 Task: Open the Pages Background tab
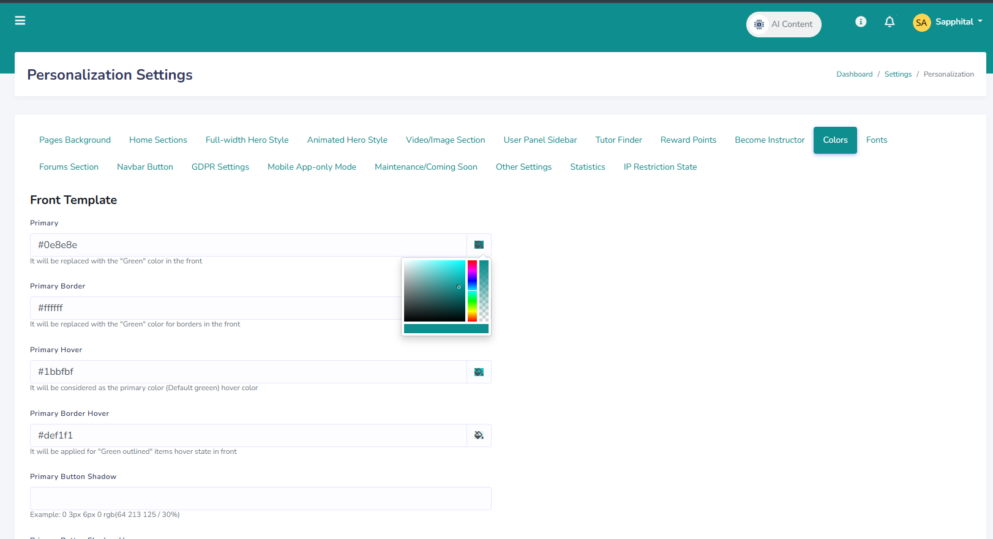pos(75,140)
